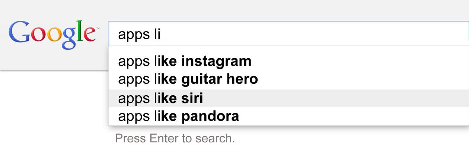This screenshot has width=469, height=155.
Task: Focus the search box containing "apps li"
Action: [288, 34]
